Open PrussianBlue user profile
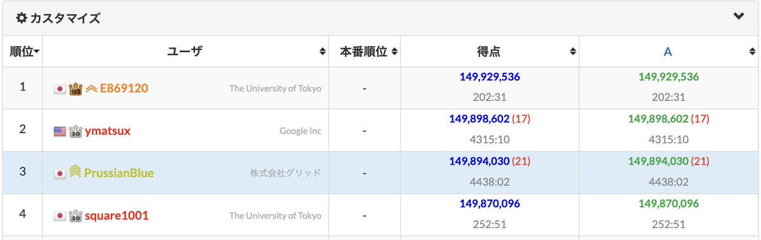The image size is (761, 240). point(119,172)
